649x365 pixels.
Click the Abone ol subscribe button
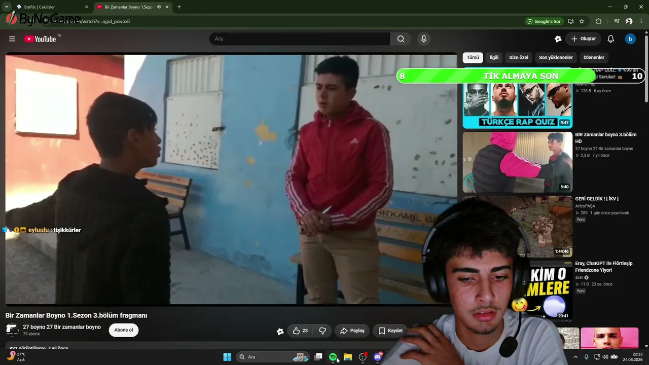click(x=124, y=330)
